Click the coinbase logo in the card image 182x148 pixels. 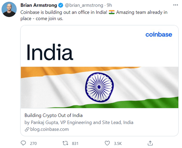click(159, 35)
